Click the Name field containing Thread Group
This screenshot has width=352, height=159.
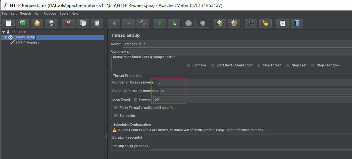tap(237, 44)
